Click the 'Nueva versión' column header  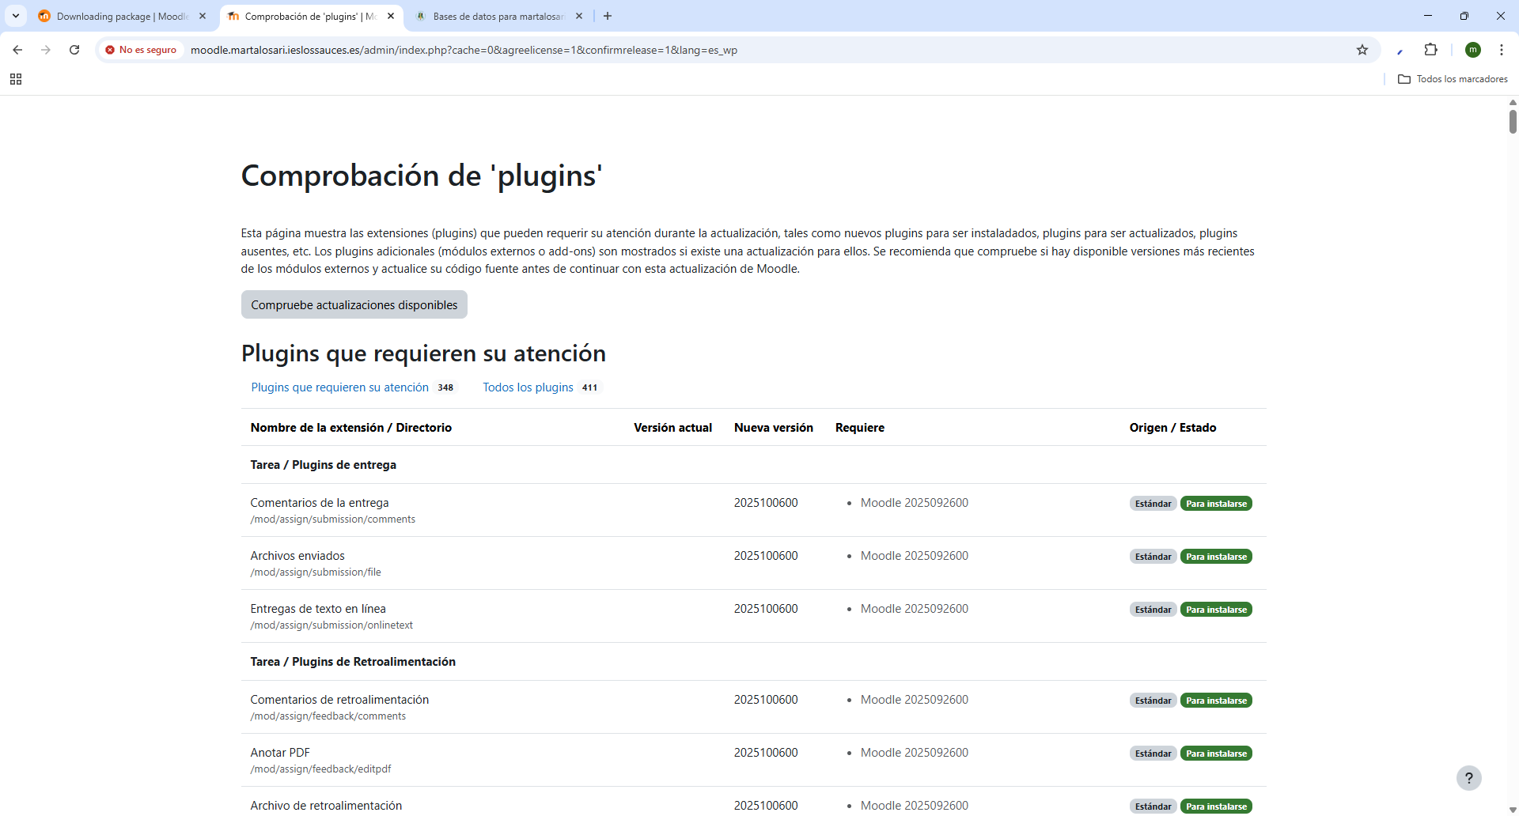[x=774, y=428]
